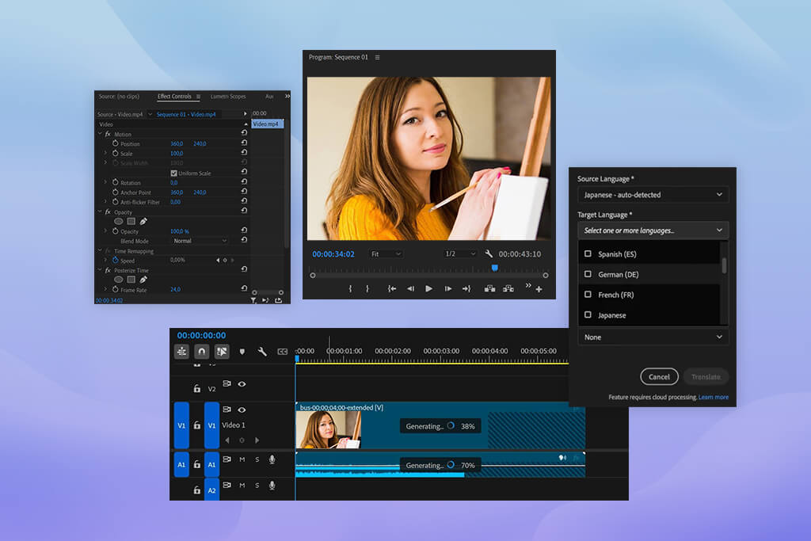Viewport: 811px width, 541px height.
Task: Add keyframe on Video 1 track
Action: tap(242, 440)
